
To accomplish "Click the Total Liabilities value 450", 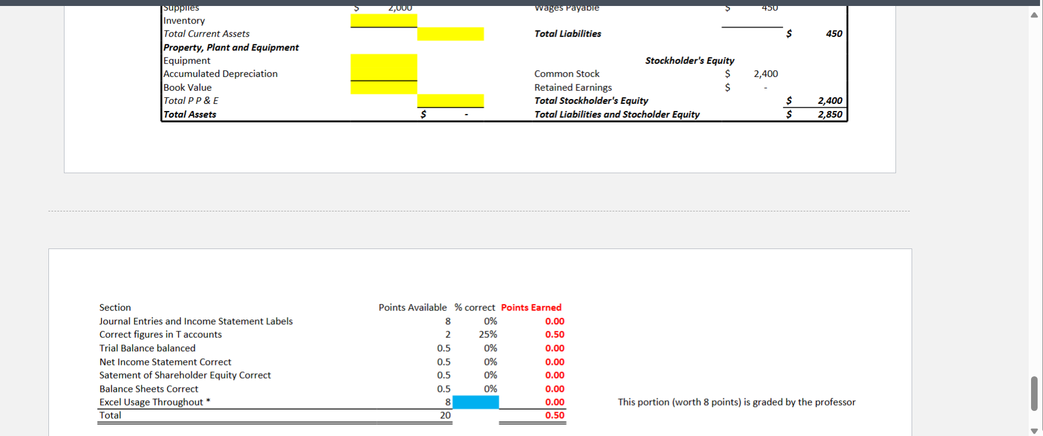I will 834,33.
